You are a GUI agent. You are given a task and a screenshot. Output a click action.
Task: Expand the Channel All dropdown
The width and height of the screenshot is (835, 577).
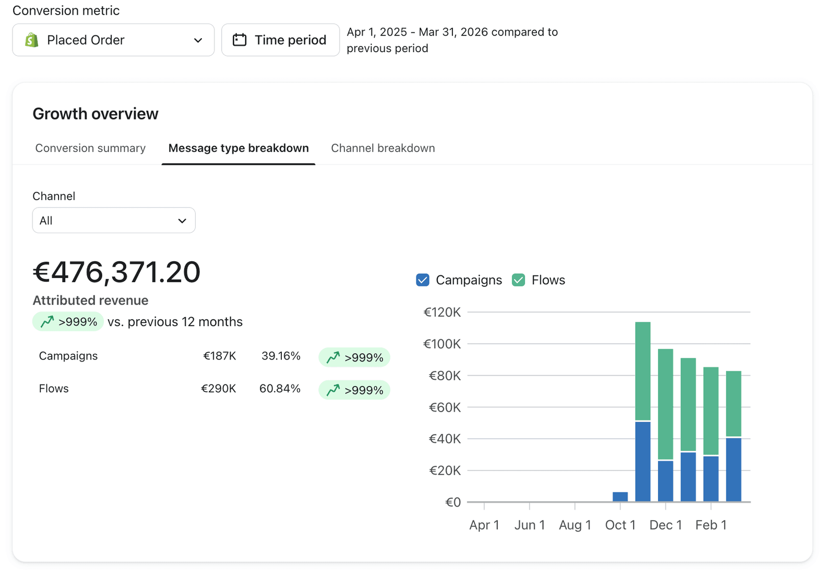114,221
